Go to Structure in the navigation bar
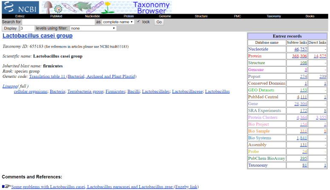The image size is (330, 190). click(x=201, y=16)
